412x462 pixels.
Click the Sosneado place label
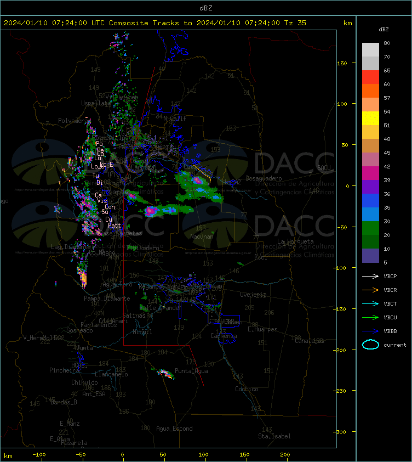click(x=79, y=330)
